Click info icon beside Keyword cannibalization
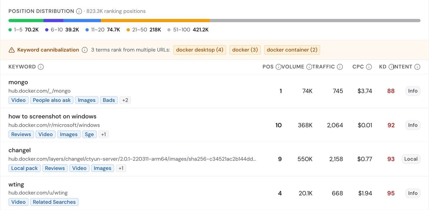This screenshot has width=429, height=210. click(x=85, y=50)
